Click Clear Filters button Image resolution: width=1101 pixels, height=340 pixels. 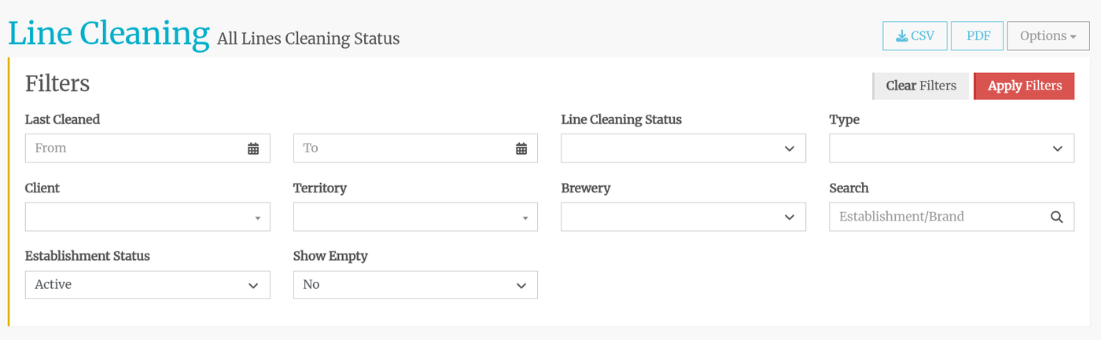[921, 86]
